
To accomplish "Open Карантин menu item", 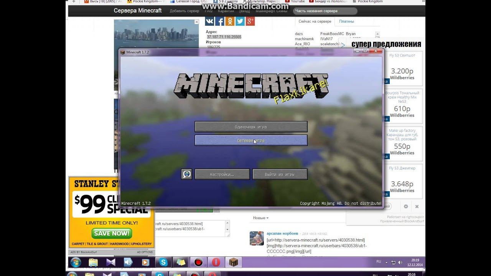I will click(x=226, y=11).
